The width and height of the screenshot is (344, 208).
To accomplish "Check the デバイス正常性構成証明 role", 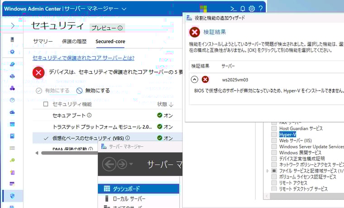I will pyautogui.click(x=274, y=159).
